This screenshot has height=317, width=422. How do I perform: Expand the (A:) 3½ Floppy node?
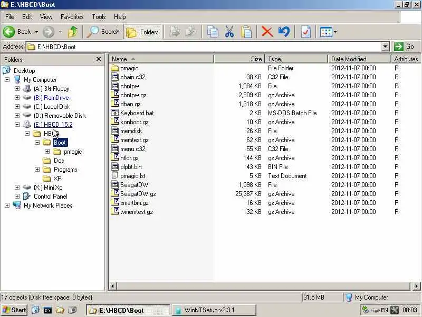(17, 88)
